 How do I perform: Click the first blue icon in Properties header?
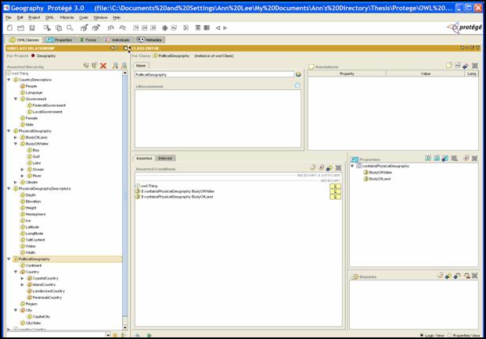428,159
